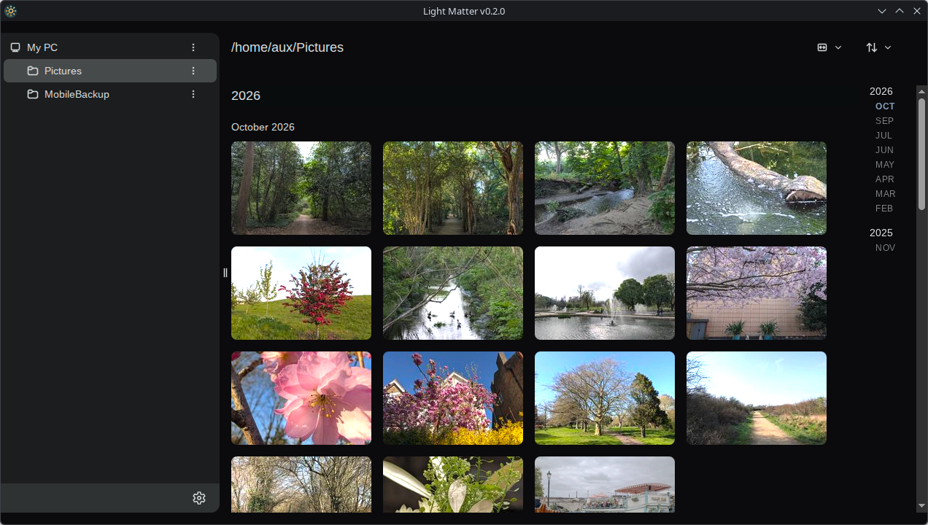Minimize the Light Matter window

(x=882, y=11)
